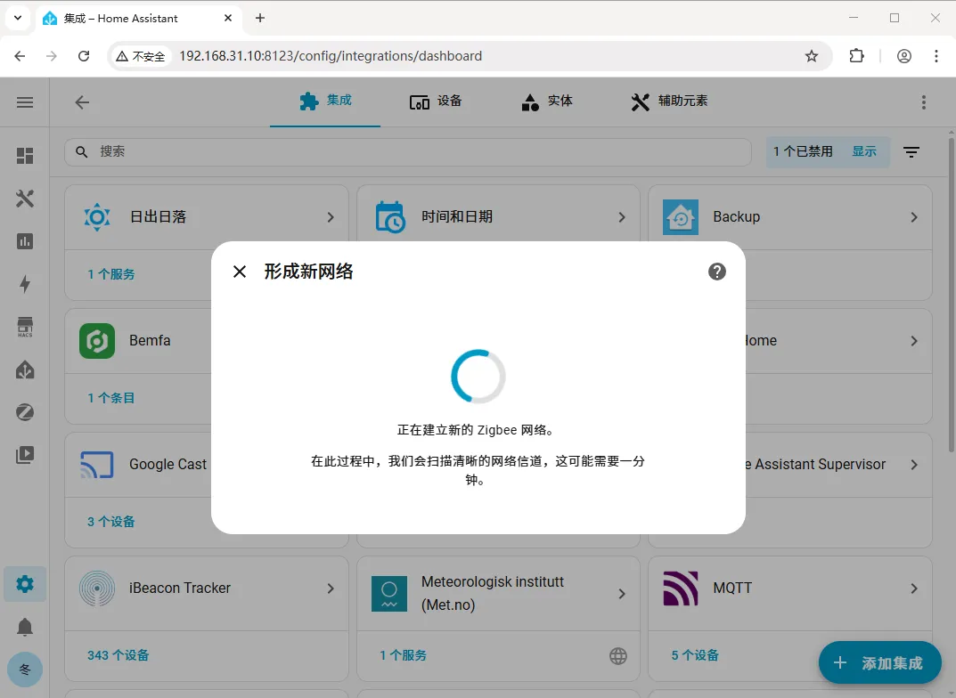Viewport: 956px width, 698px height.
Task: Switch to the 设备 tab
Action: click(x=436, y=101)
